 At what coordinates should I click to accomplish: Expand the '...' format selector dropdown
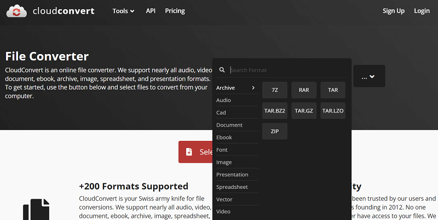pyautogui.click(x=368, y=76)
